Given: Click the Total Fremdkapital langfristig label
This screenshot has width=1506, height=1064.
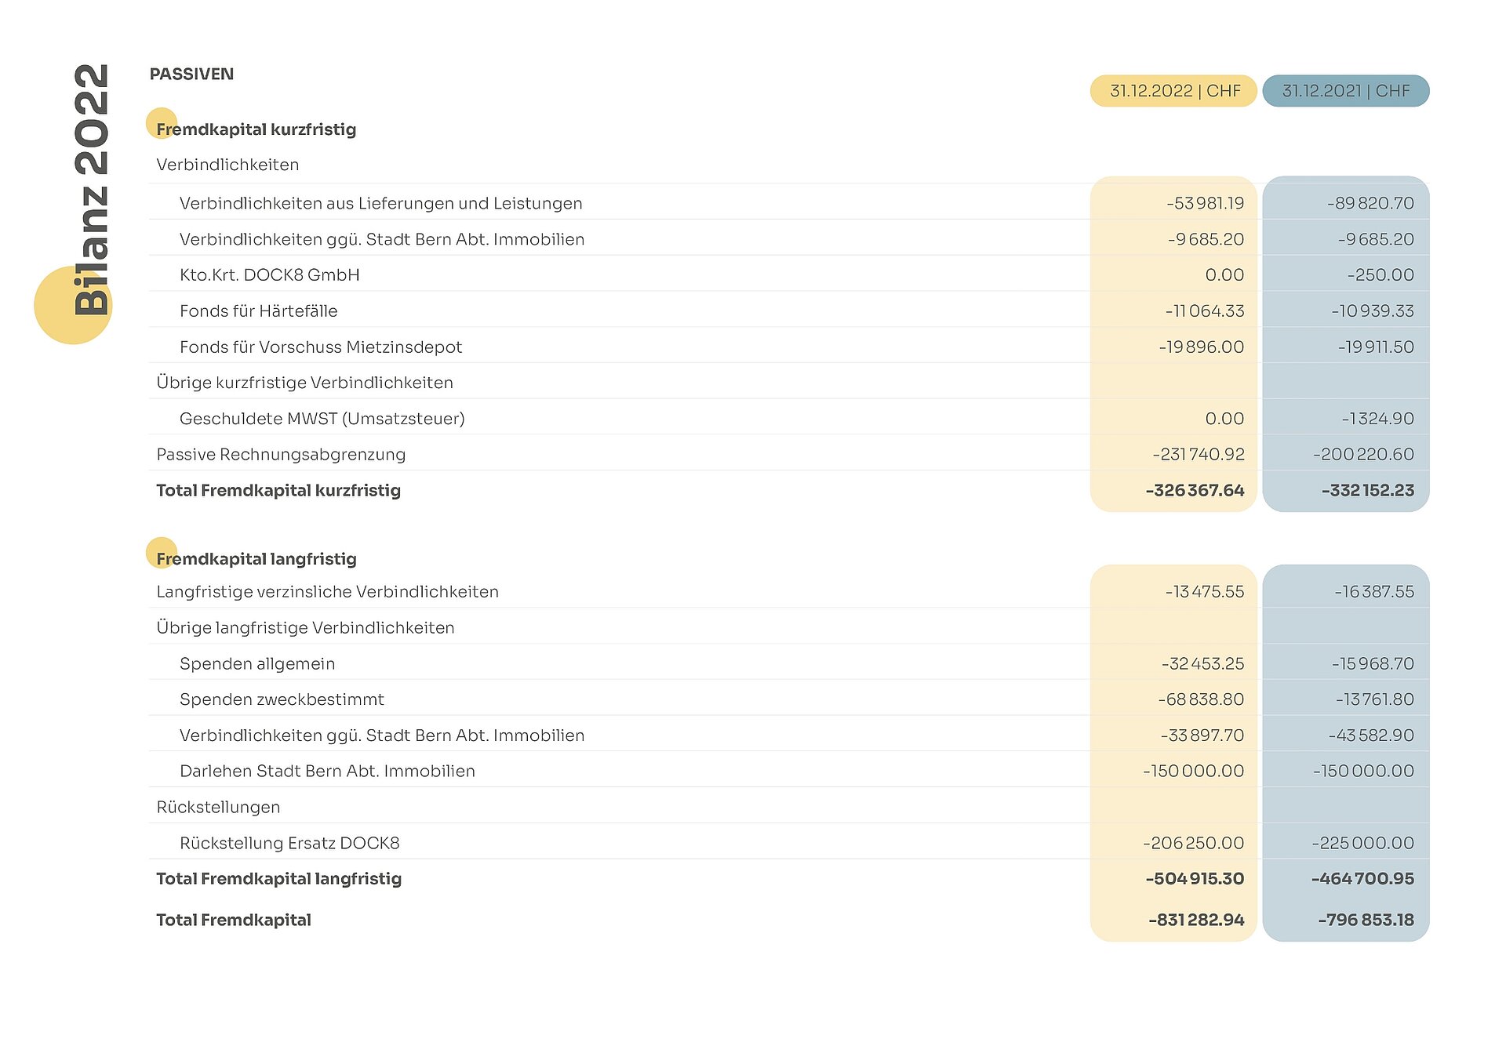Looking at the screenshot, I should [278, 879].
